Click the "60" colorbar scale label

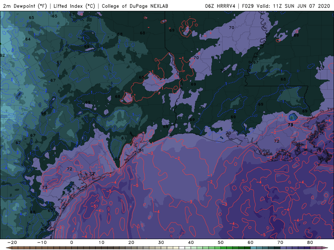click(250, 242)
